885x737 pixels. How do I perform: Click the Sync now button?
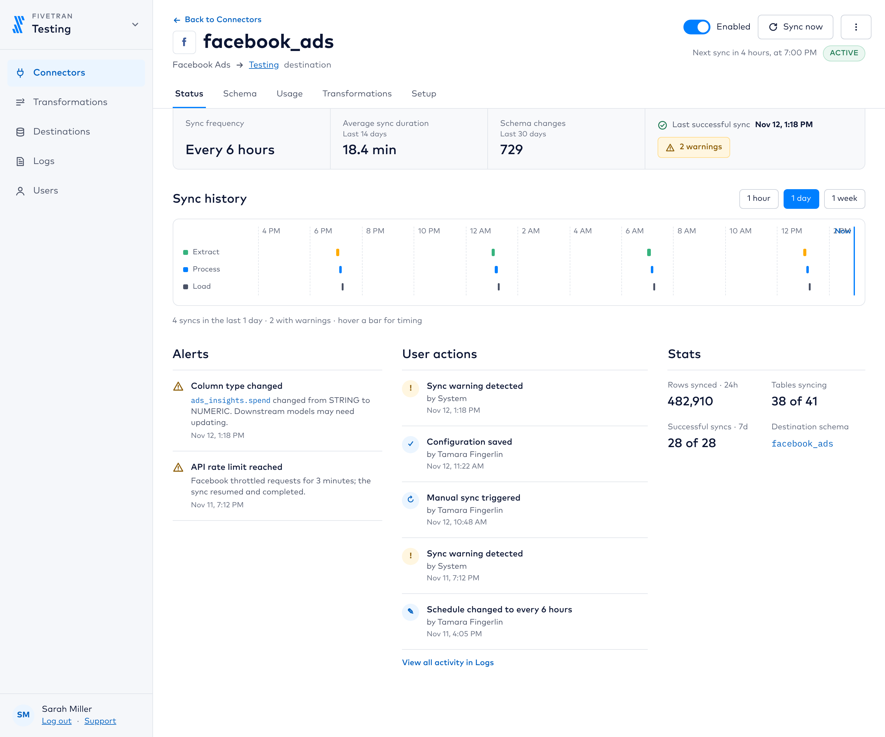[x=795, y=27]
